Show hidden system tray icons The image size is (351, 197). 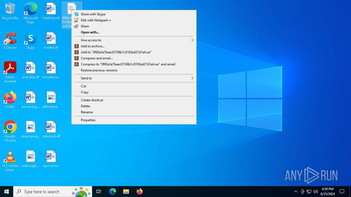click(296, 192)
